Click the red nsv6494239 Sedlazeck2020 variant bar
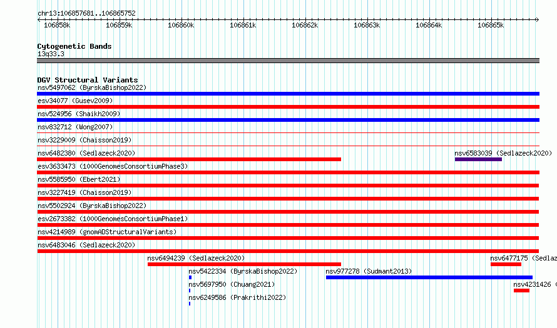Viewport: 557px width, 328px height. pyautogui.click(x=245, y=264)
